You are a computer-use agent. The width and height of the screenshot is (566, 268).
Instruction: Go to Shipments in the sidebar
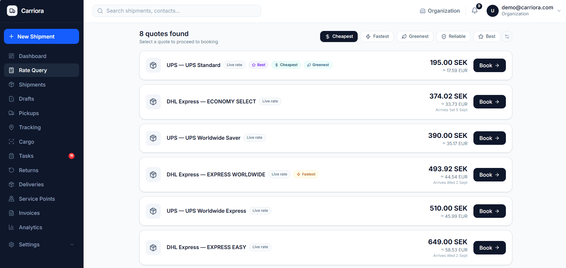(x=41, y=84)
